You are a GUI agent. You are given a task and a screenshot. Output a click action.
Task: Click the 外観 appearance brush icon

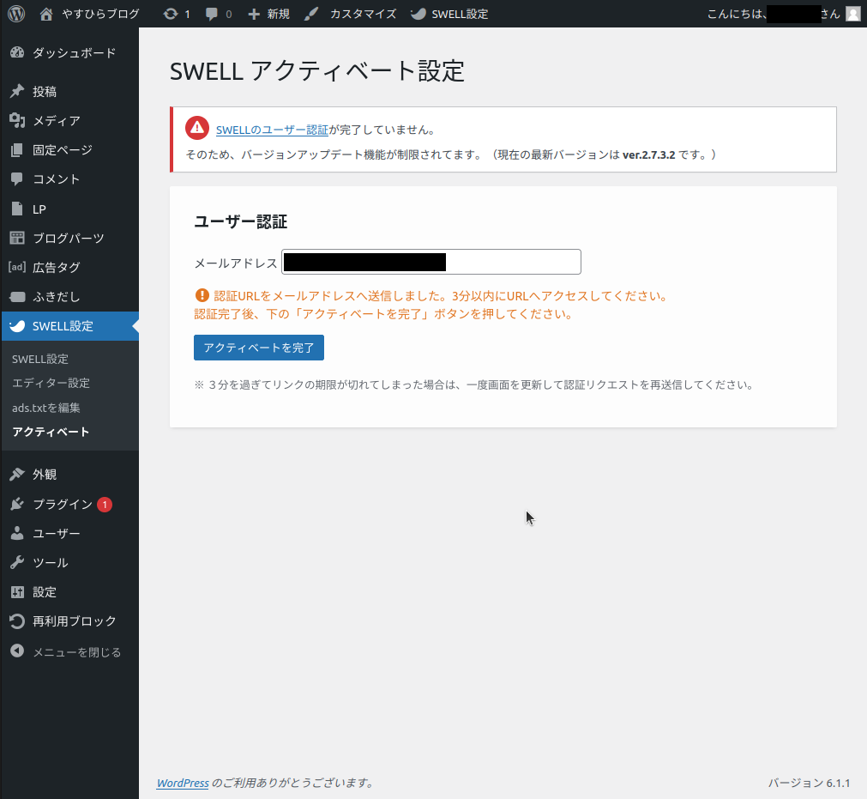click(x=17, y=475)
